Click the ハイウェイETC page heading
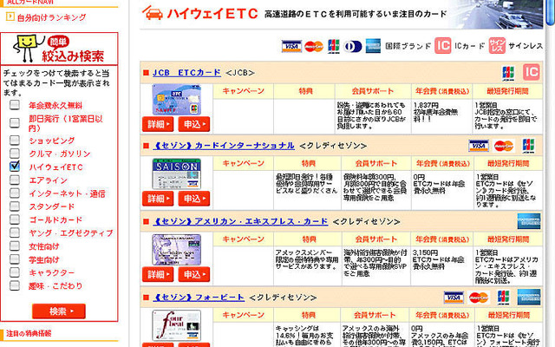Viewport: 555px width, 347px height. tap(212, 14)
